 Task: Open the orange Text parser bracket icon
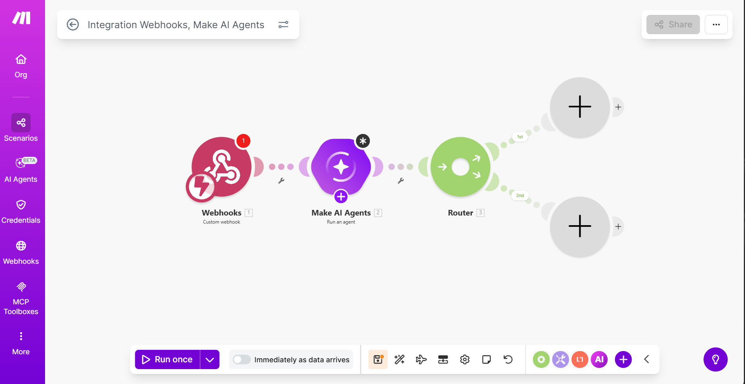pos(580,359)
